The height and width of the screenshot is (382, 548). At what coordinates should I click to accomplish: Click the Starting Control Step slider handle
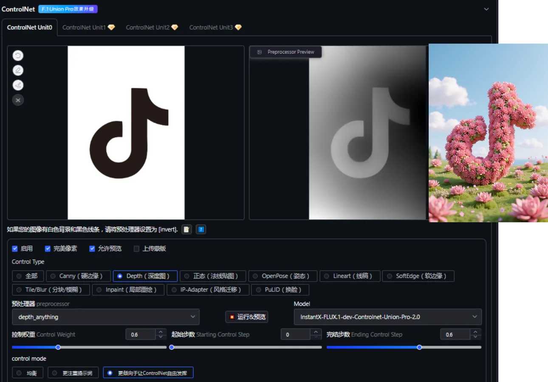tap(172, 347)
